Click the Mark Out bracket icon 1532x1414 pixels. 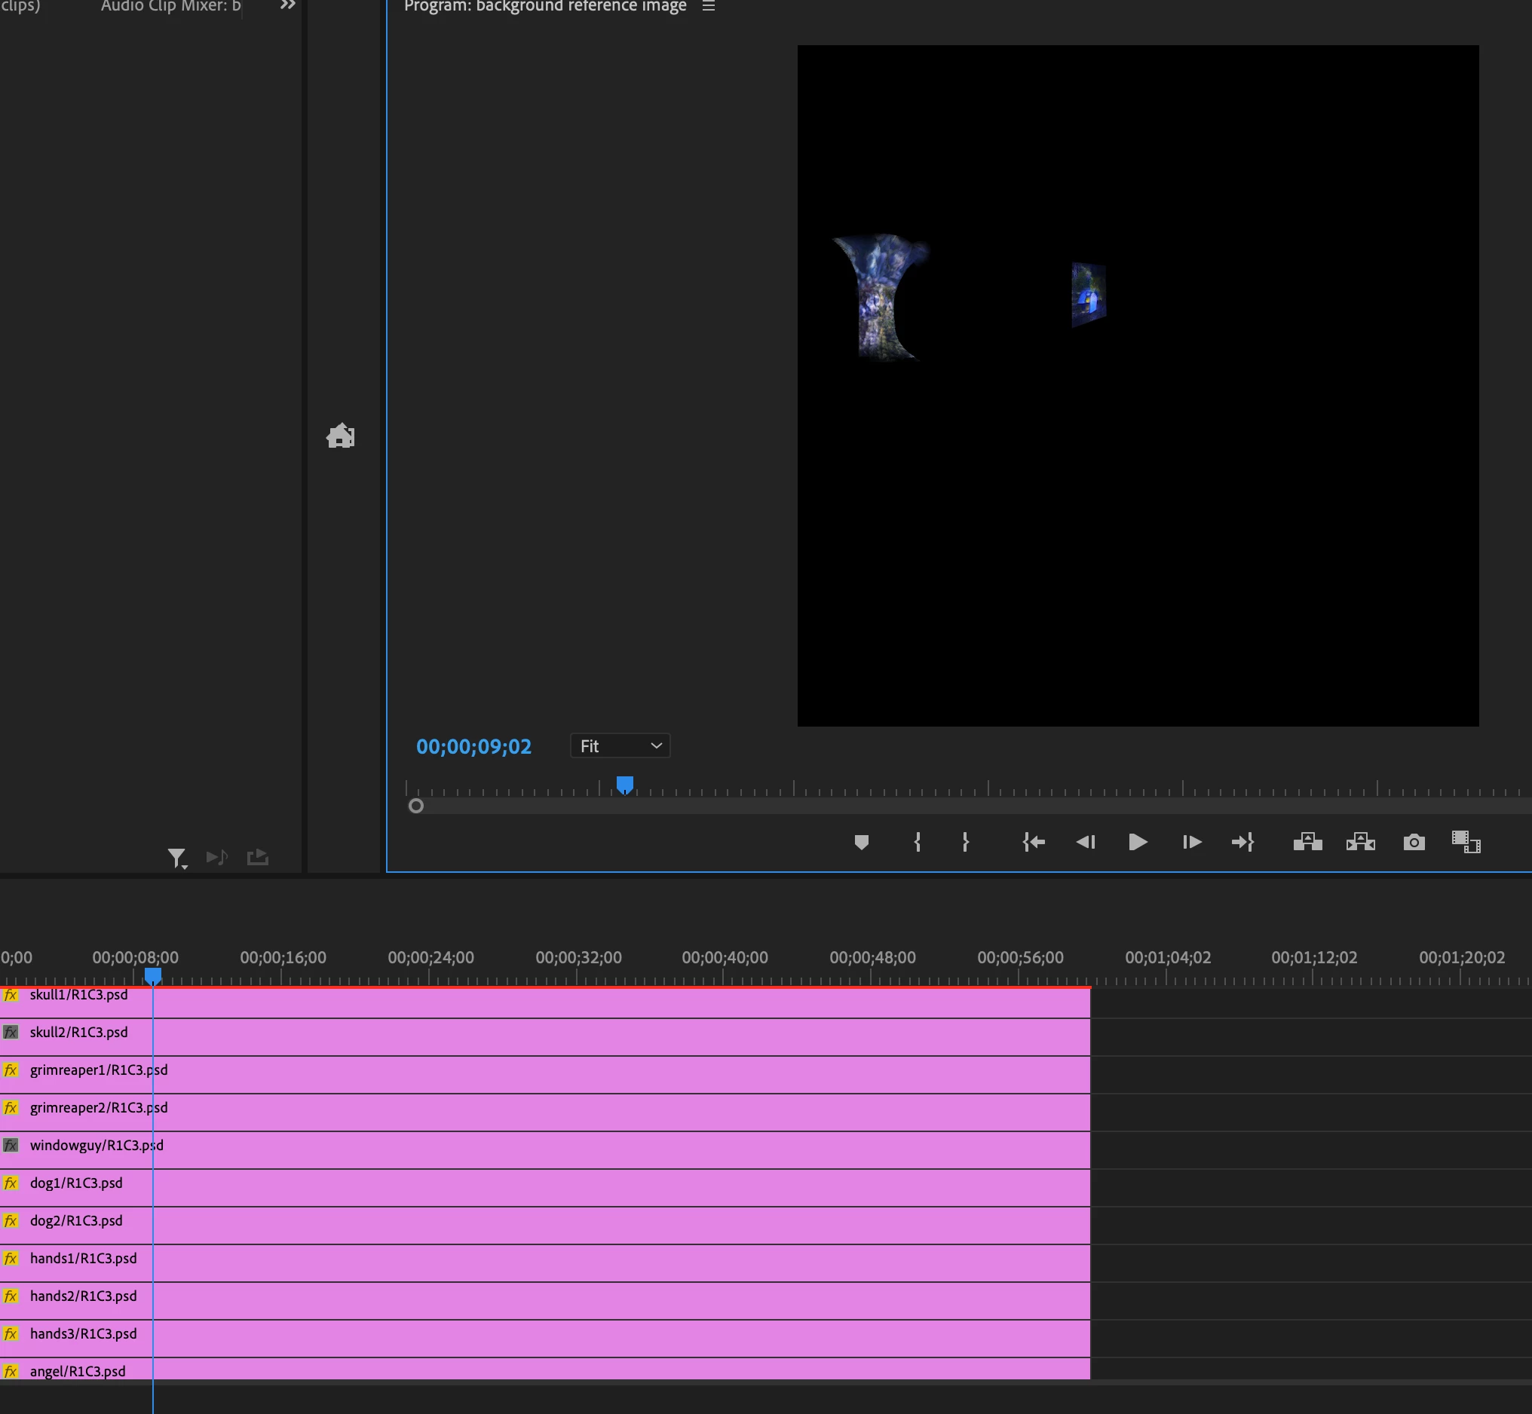(x=965, y=843)
